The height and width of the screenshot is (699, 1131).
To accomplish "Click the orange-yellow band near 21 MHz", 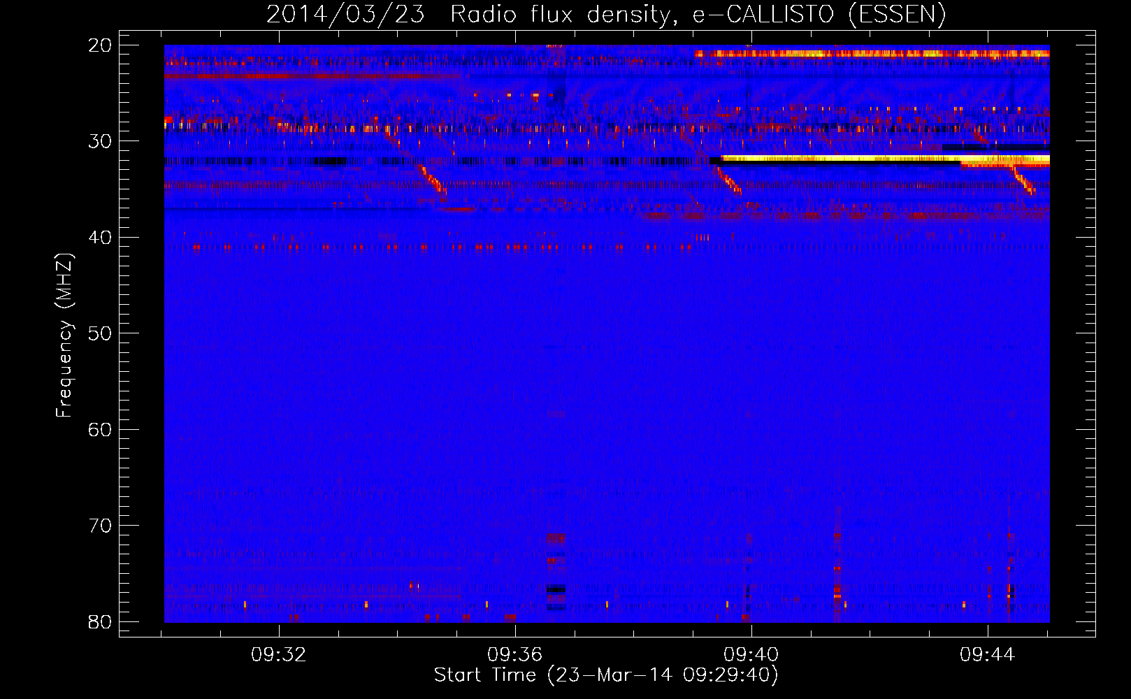I will 872,53.
